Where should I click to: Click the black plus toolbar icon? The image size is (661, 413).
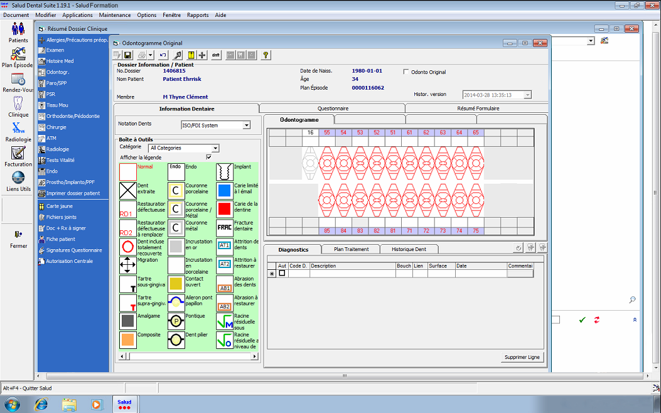tap(202, 55)
